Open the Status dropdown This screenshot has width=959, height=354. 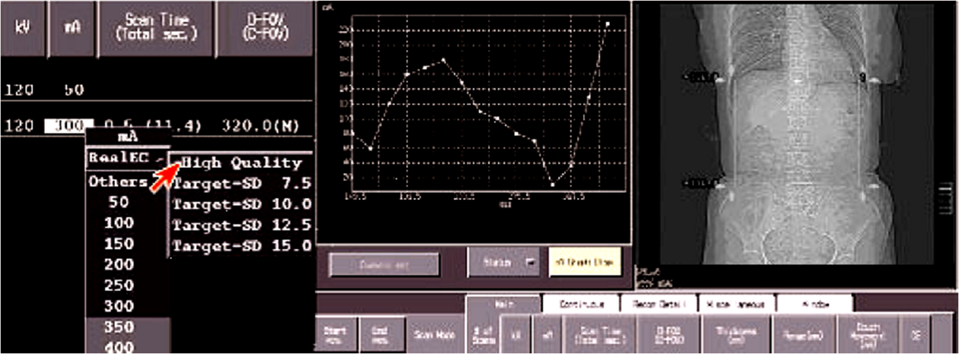point(503,263)
